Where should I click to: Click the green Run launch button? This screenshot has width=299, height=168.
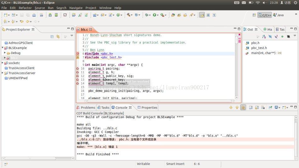[x=155, y=15]
